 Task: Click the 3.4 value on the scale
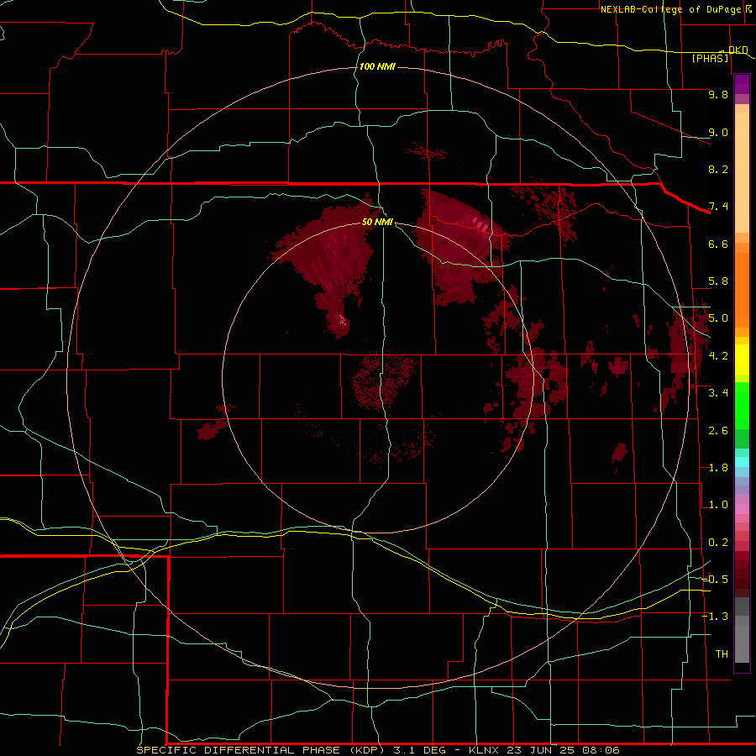pos(718,393)
